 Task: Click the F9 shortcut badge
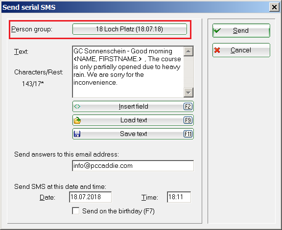(188, 120)
